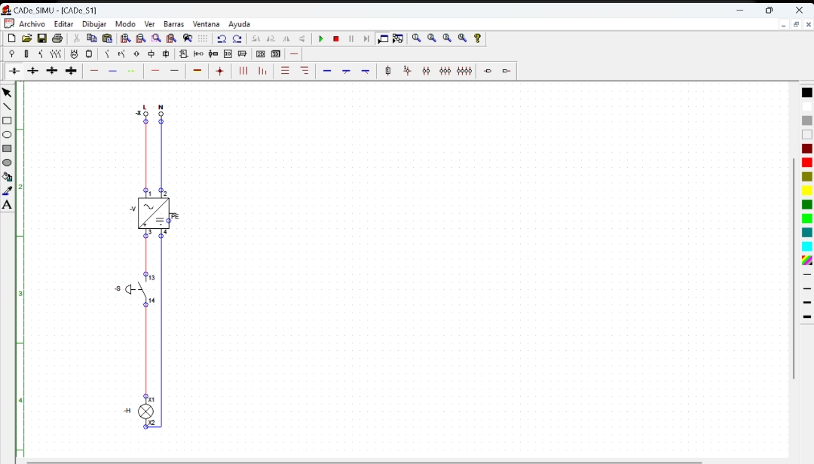814x464 pixels.
Task: Toggle 2D view toolbar button
Action: coord(261,54)
